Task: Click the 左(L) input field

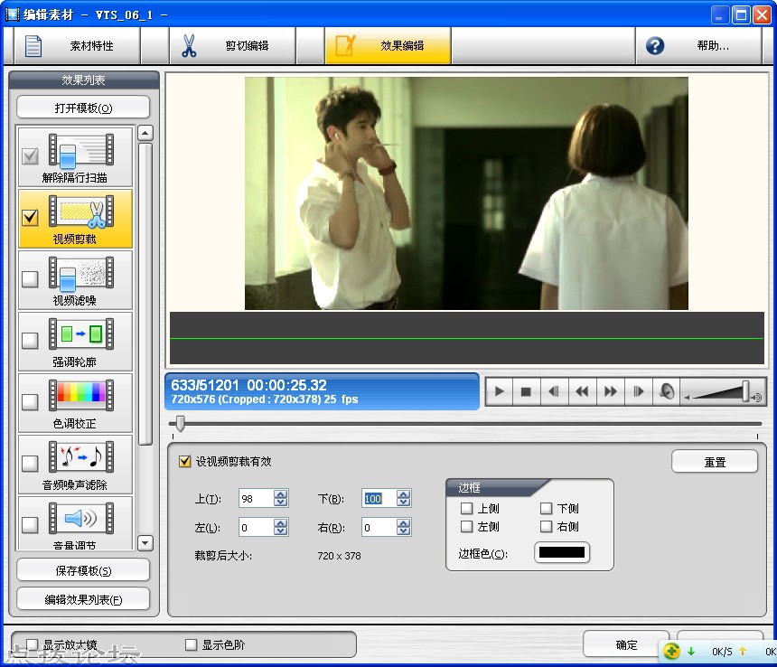Action: pos(257,528)
